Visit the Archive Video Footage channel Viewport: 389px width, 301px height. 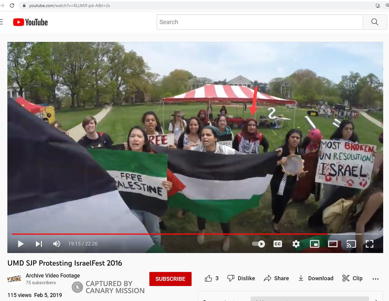[53, 275]
